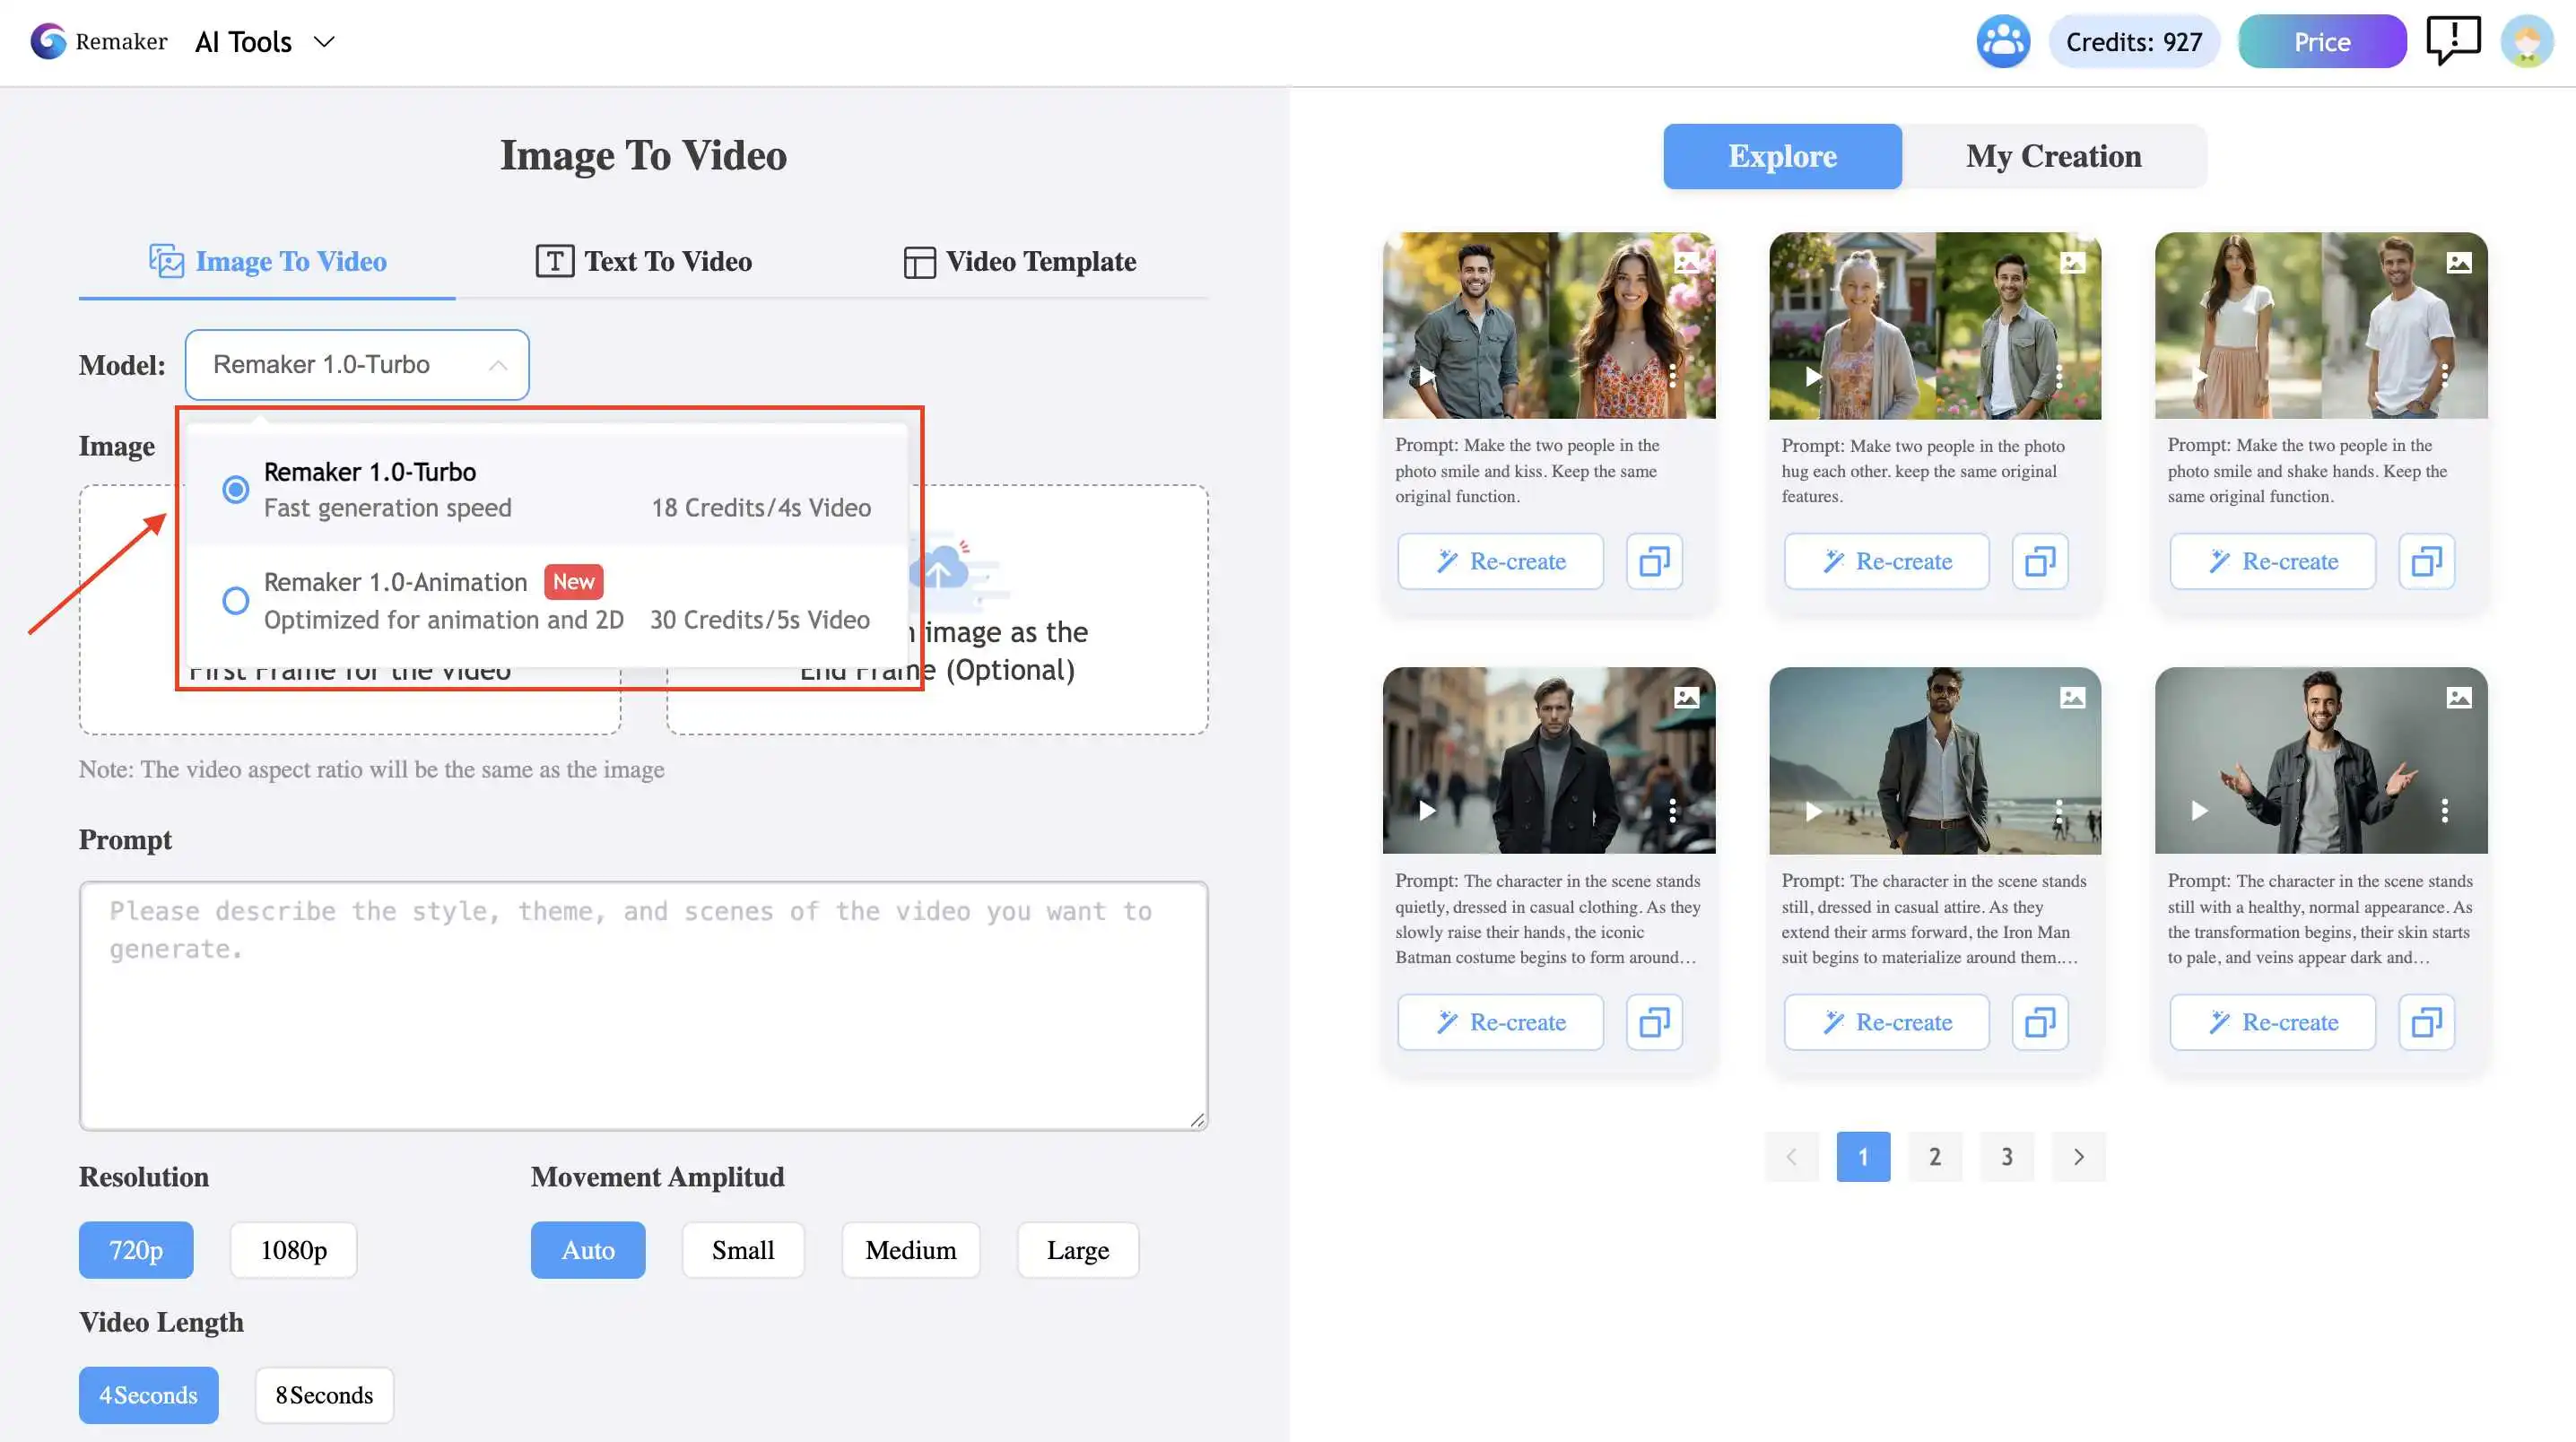Open the community people icon
The width and height of the screenshot is (2576, 1442).
[x=2002, y=41]
